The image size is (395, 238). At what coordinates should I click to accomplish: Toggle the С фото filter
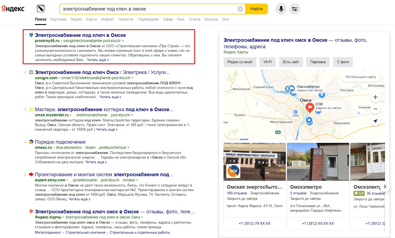tap(343, 62)
